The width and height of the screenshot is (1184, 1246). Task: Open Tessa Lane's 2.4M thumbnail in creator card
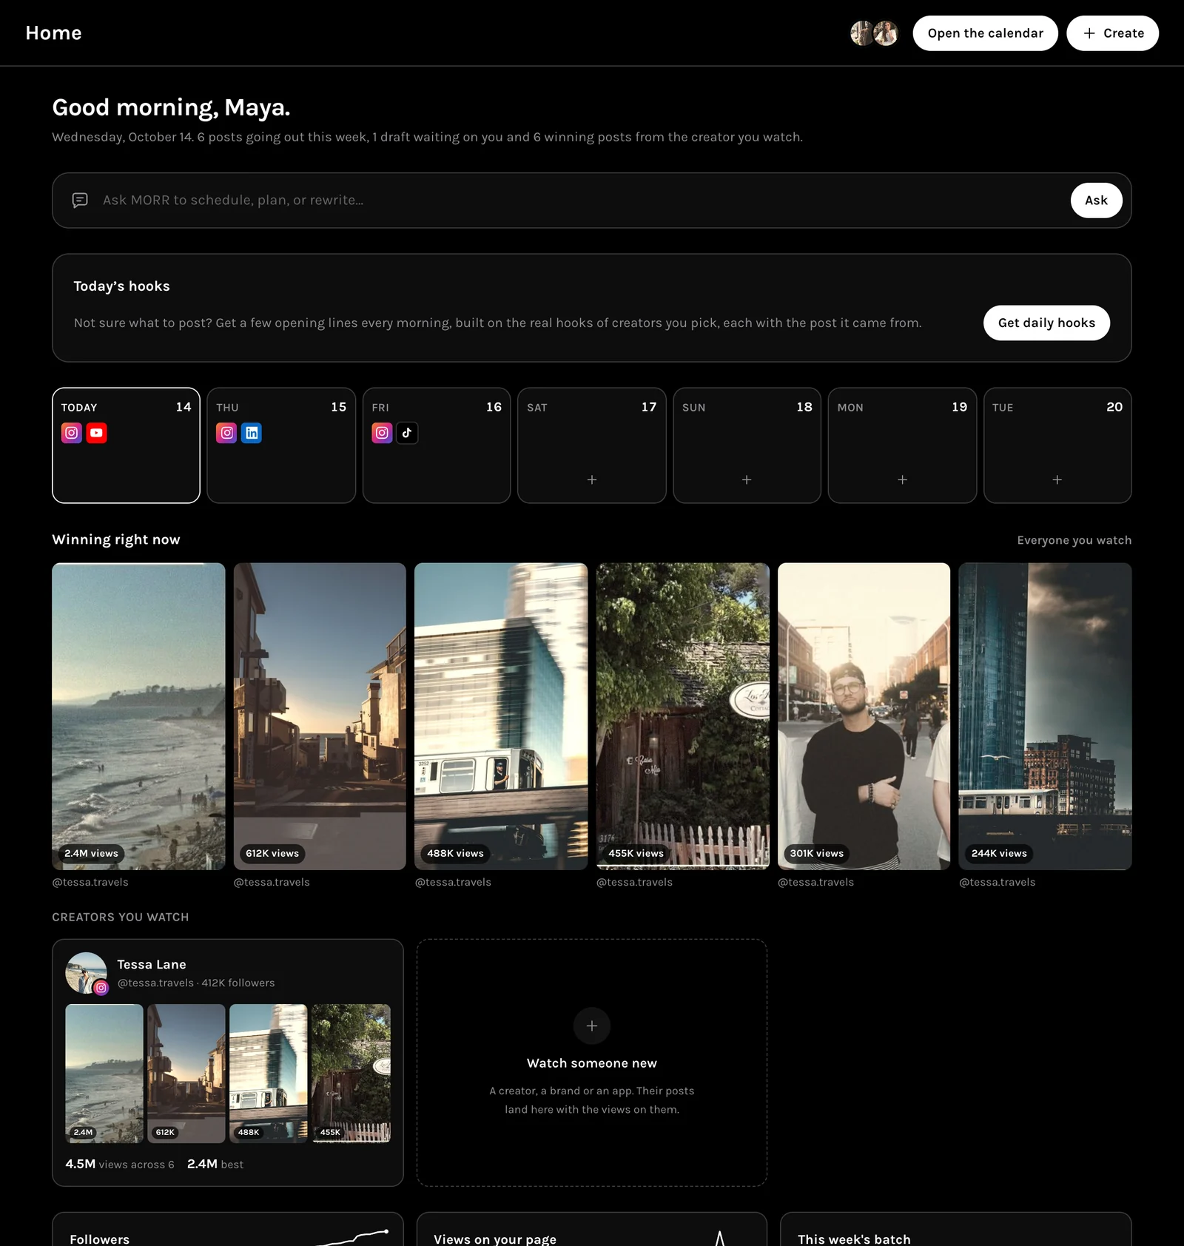[104, 1074]
